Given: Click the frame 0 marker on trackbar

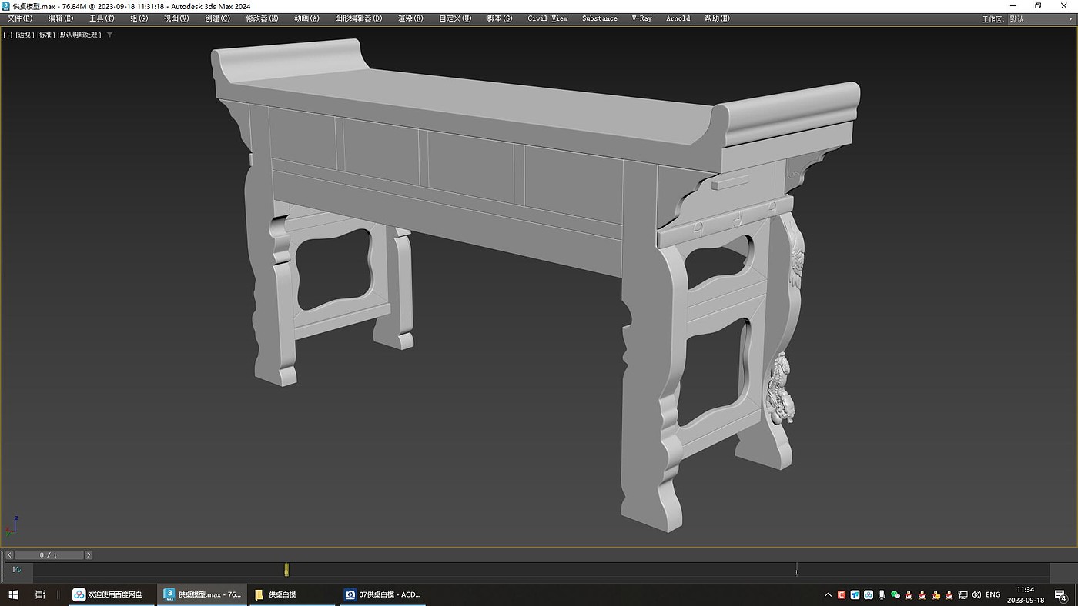Looking at the screenshot, I should [286, 570].
